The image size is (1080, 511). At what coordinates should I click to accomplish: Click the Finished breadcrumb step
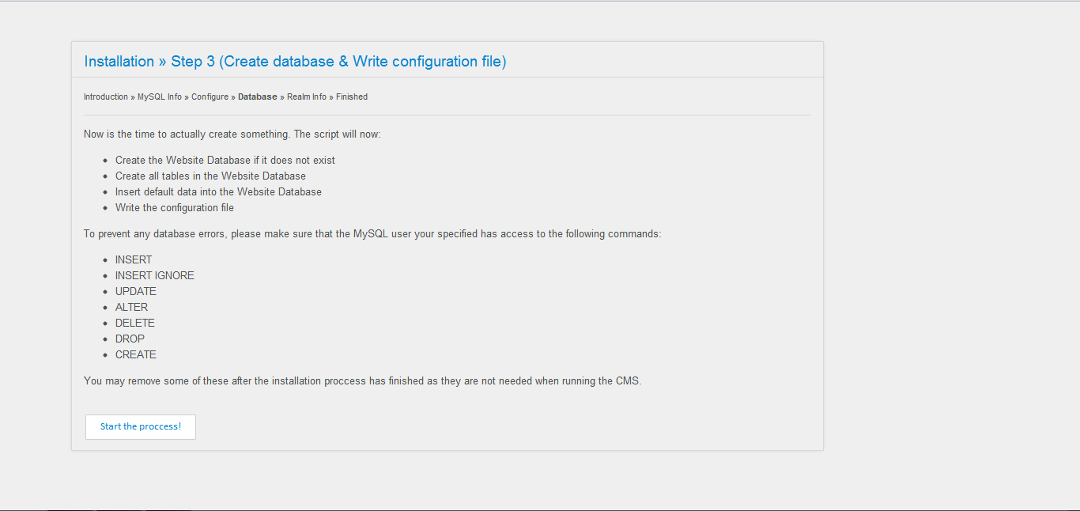click(x=352, y=97)
